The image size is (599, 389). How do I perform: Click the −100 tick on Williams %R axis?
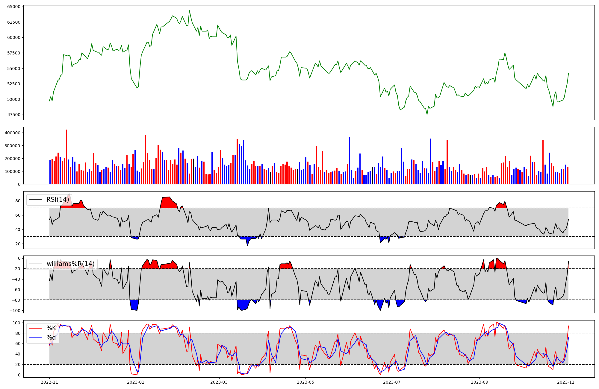point(15,311)
